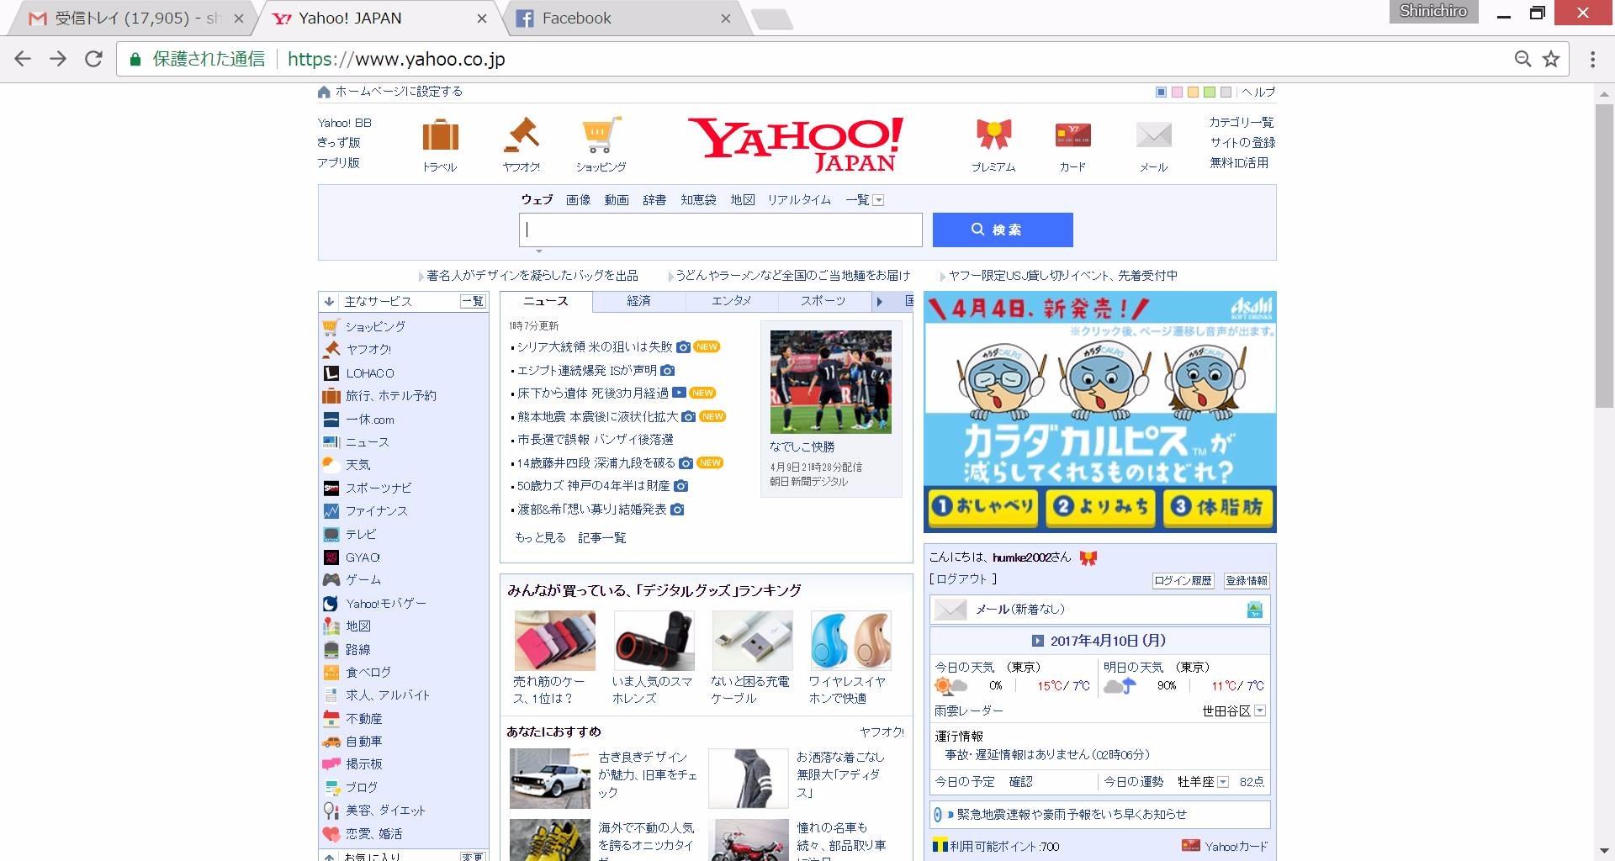Switch to the スポーツ news tab
Screen dimensions: 1615x861
tap(823, 301)
